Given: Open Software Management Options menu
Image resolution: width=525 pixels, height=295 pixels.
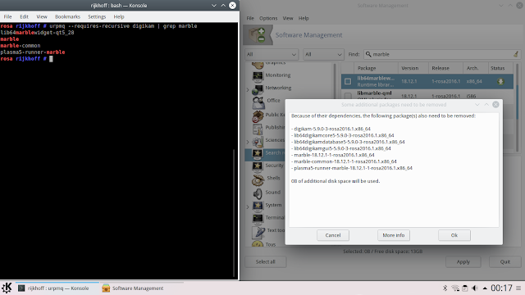Looking at the screenshot, I should 268,18.
